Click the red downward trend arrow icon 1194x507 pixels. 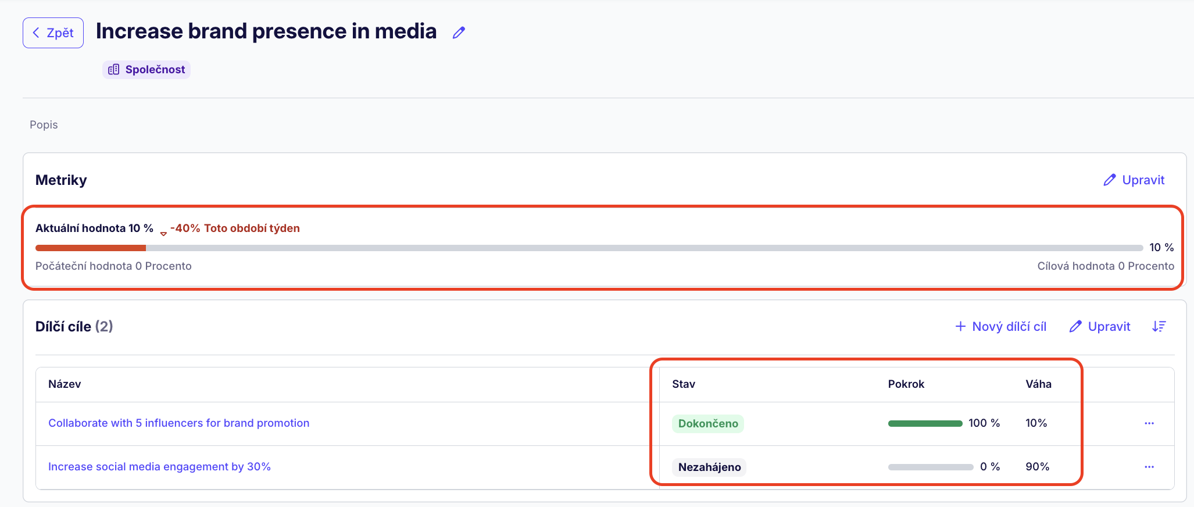[x=163, y=233]
